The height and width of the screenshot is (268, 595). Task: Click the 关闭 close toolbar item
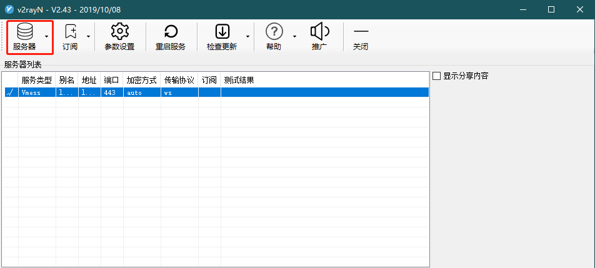pos(361,37)
